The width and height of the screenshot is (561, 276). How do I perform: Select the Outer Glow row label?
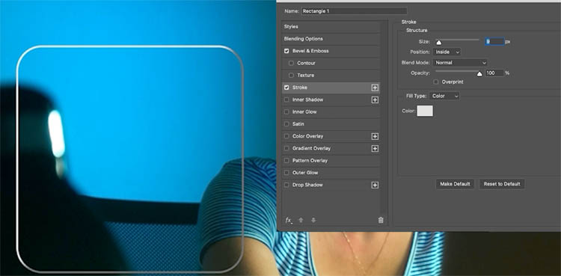pos(305,173)
